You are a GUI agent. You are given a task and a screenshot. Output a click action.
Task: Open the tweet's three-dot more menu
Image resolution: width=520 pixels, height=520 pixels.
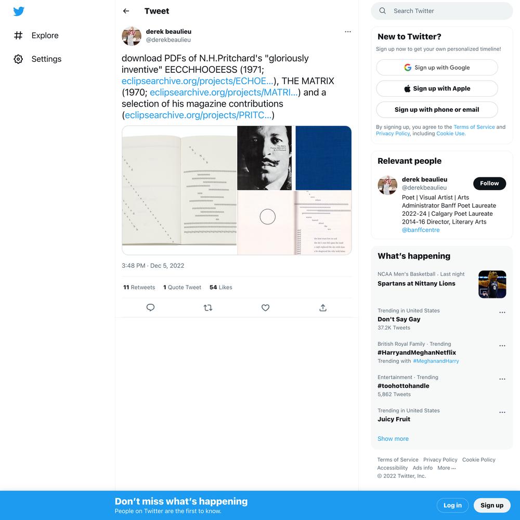(347, 32)
